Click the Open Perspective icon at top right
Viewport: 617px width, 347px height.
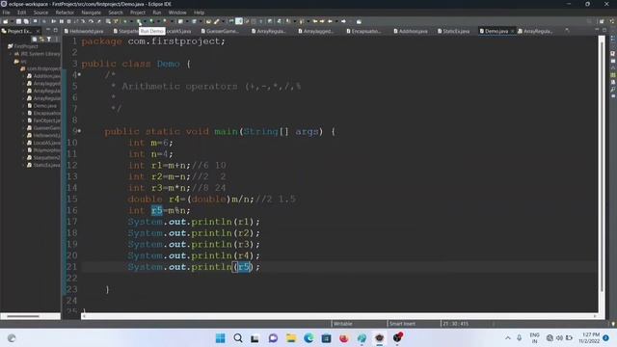602,21
